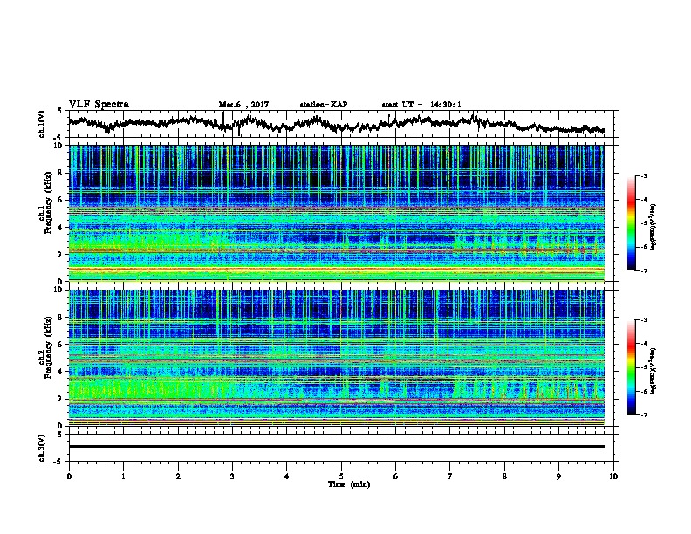The width and height of the screenshot is (691, 534).
Task: Click the "10" minute tick on time axis
Action: click(x=613, y=476)
